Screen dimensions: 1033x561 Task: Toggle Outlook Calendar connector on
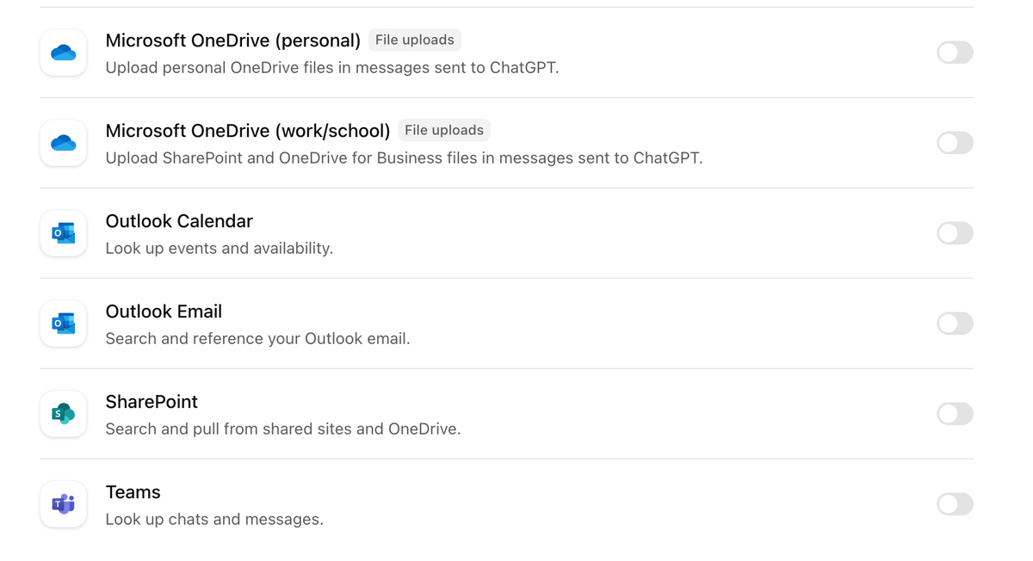tap(955, 233)
